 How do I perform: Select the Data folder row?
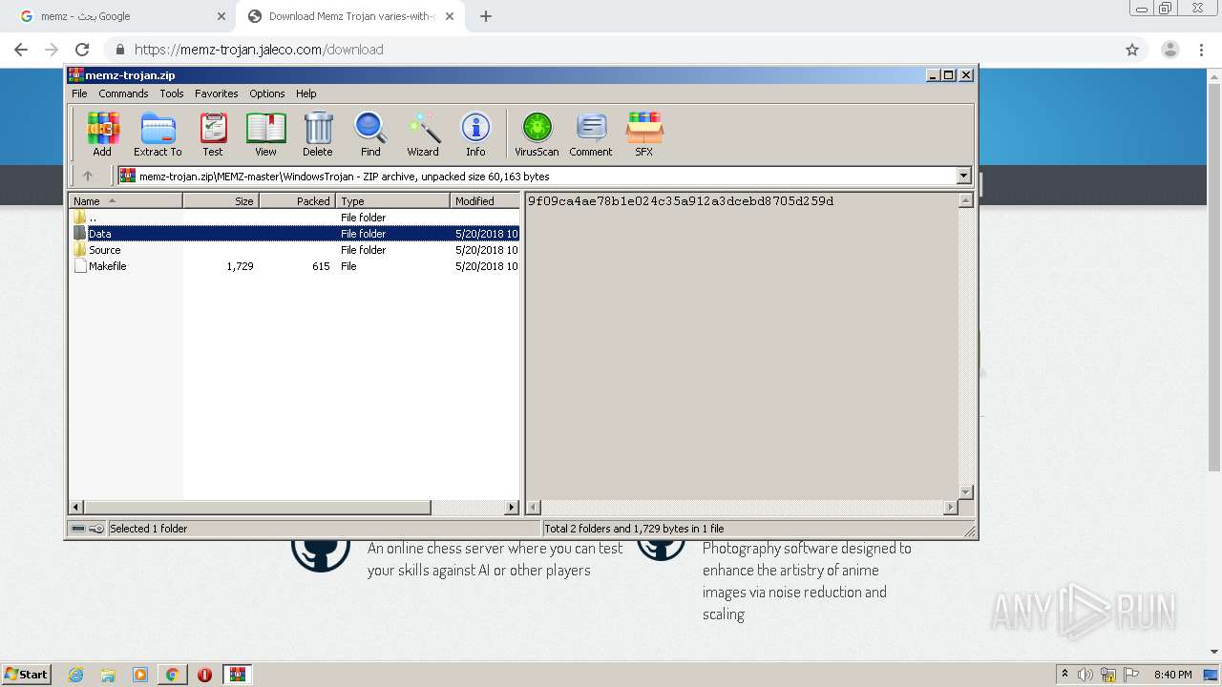294,234
